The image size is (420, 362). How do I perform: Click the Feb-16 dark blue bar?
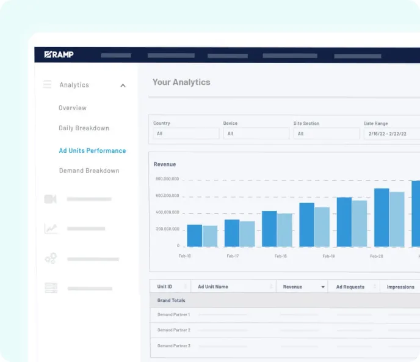click(195, 235)
